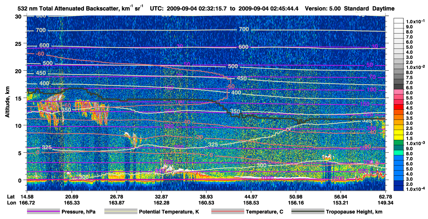Click the Pressure, hPa legend line swatch
428x219 pixels.
pyautogui.click(x=43, y=212)
